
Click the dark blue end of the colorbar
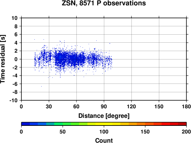(x=26, y=124)
